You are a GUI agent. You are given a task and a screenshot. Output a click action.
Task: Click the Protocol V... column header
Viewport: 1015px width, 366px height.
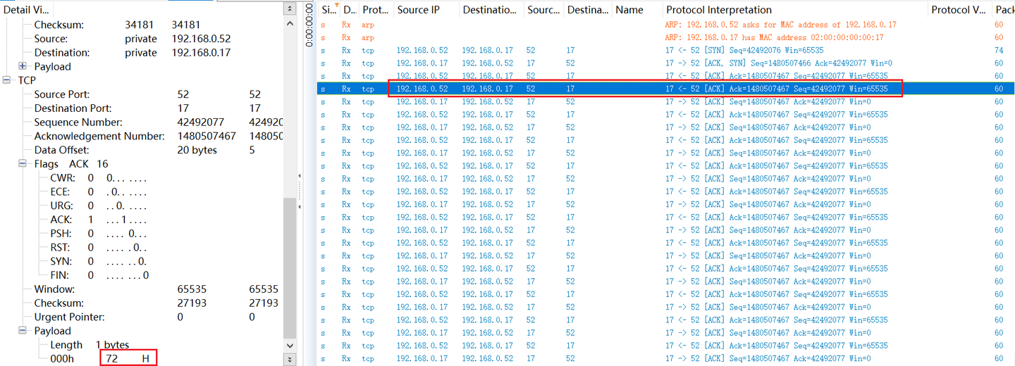pyautogui.click(x=959, y=10)
